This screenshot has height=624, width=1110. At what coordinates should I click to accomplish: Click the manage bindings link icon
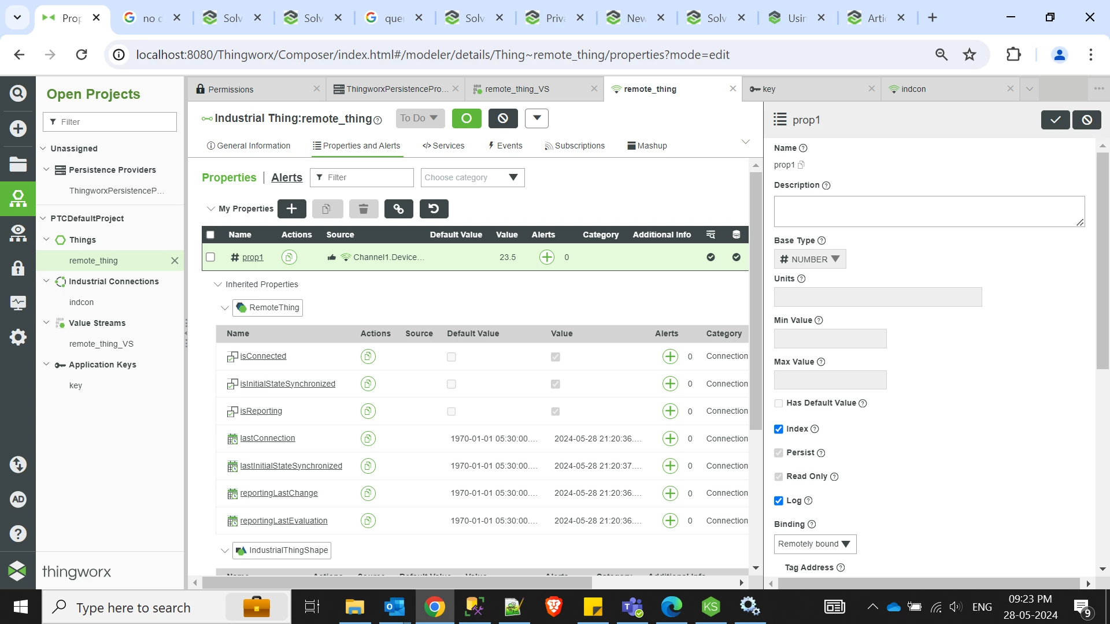click(x=398, y=209)
